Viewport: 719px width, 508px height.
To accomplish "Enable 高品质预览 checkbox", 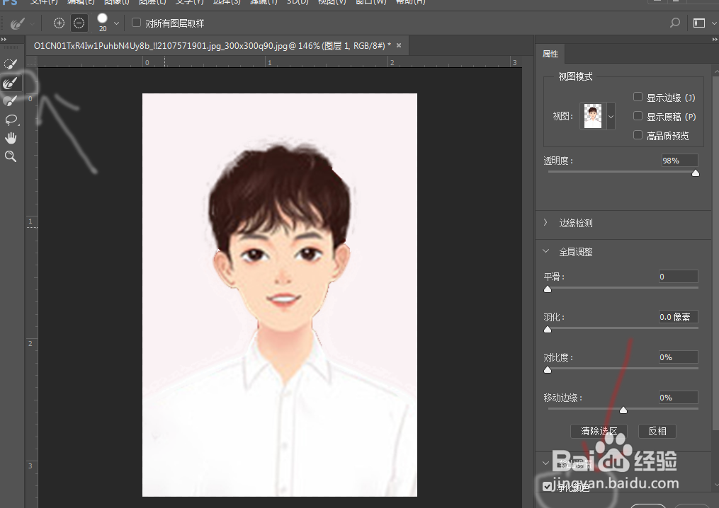I will click(x=638, y=134).
